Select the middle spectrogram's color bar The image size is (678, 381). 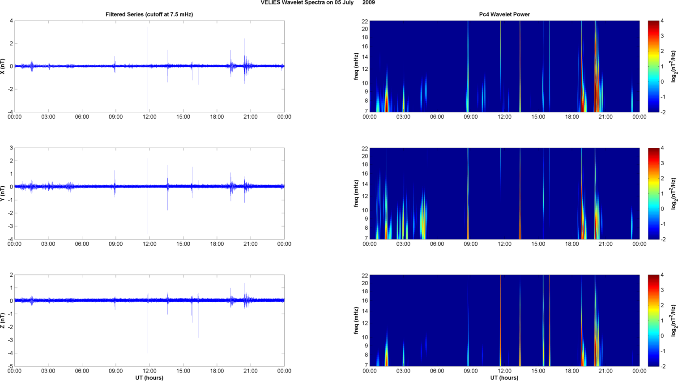click(653, 193)
